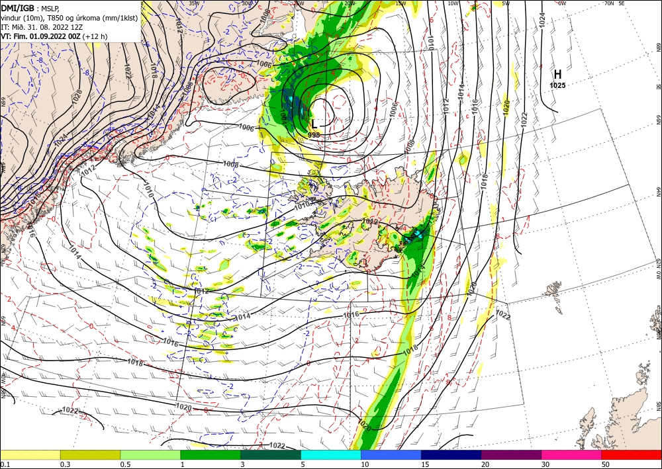Click the '1028' isobar label over Greenland
Viewport: 662px width, 469px height.
pos(77,97)
